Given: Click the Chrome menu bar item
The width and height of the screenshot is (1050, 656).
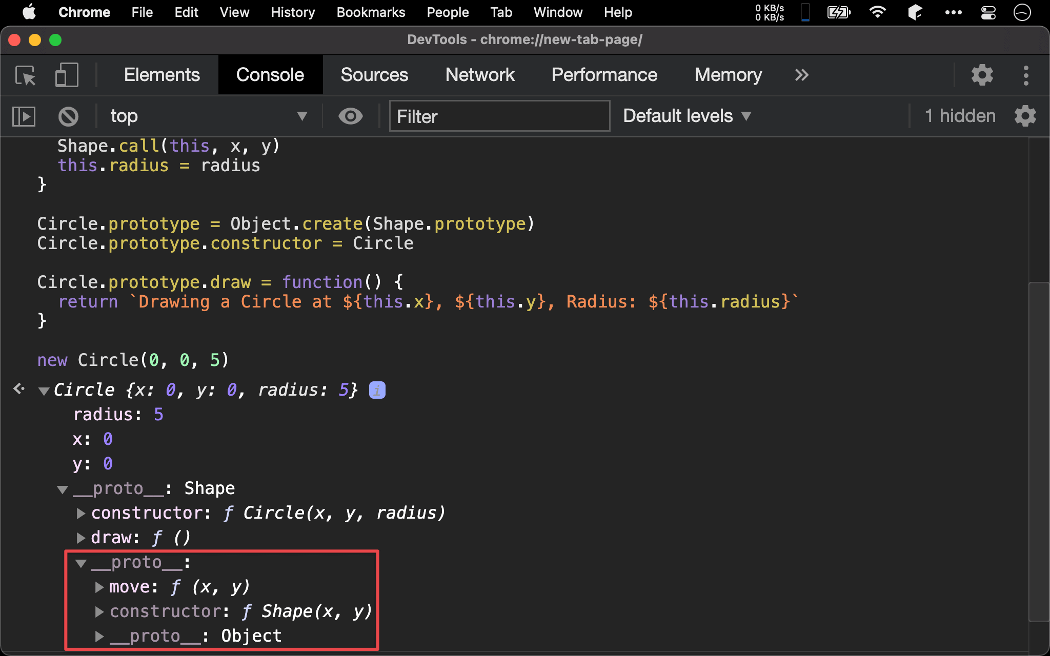Looking at the screenshot, I should tap(83, 11).
